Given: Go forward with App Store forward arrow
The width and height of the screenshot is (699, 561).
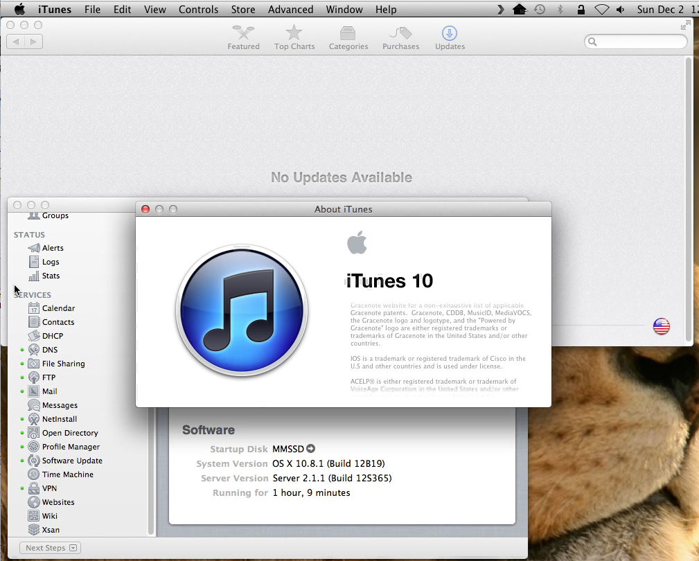Looking at the screenshot, I should (x=33, y=42).
